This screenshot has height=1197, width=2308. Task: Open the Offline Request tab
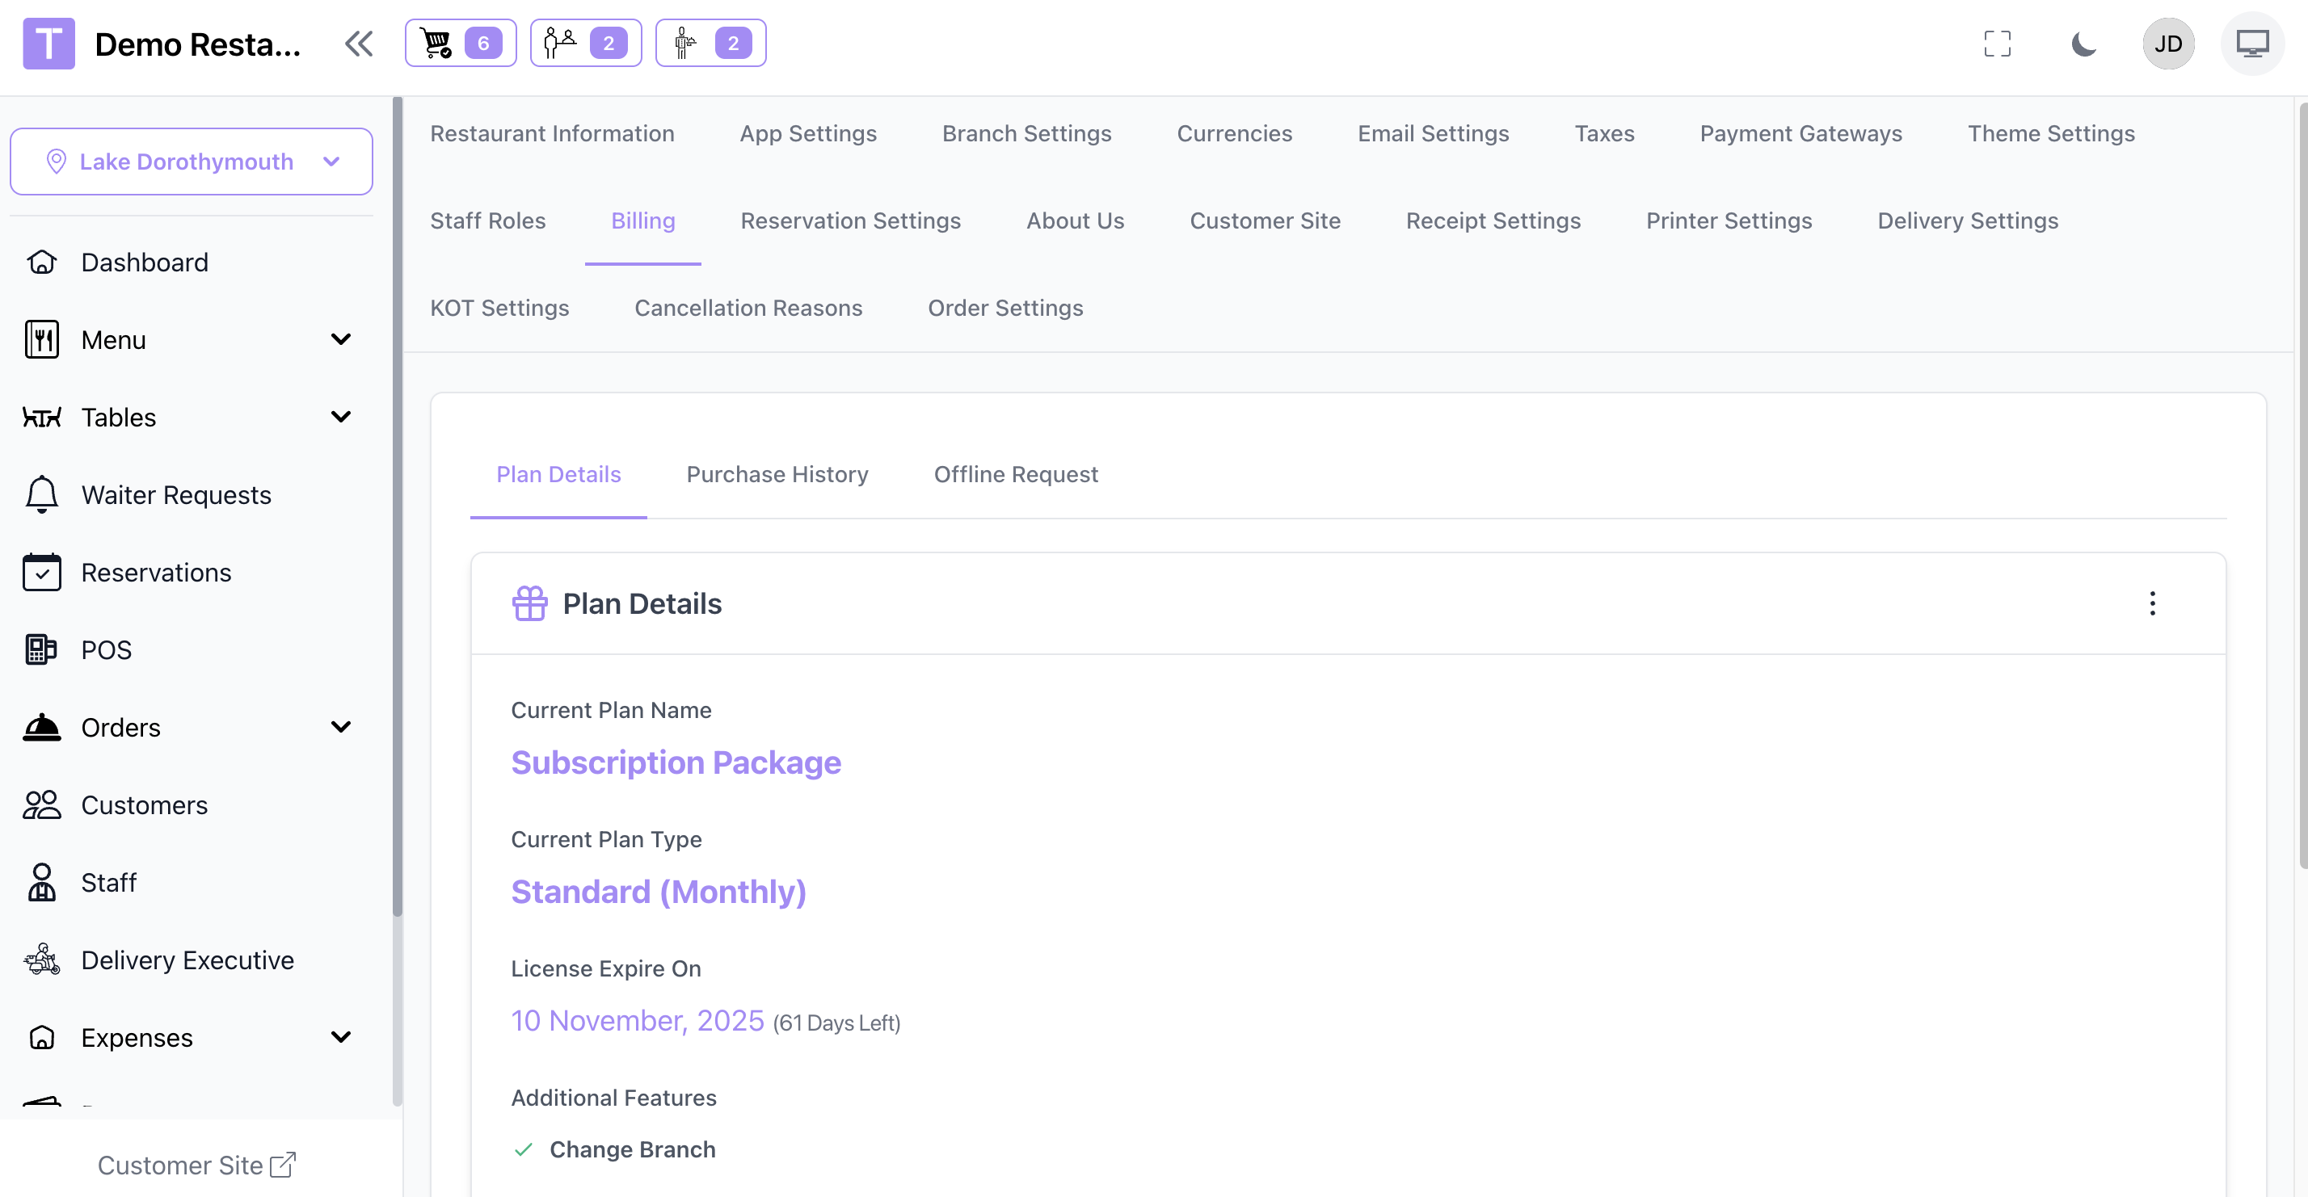click(x=1015, y=473)
